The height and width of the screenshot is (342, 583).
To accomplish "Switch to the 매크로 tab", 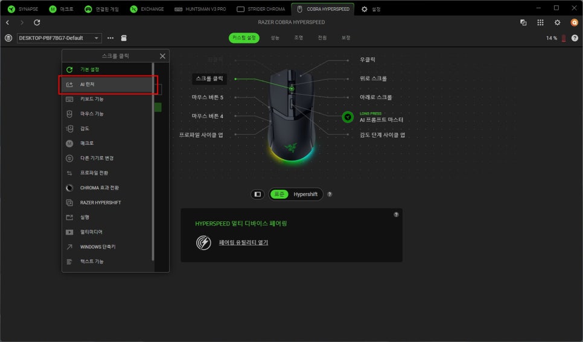I will pos(62,9).
